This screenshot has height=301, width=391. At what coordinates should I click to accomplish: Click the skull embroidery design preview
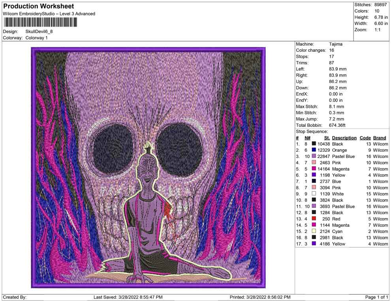click(148, 168)
